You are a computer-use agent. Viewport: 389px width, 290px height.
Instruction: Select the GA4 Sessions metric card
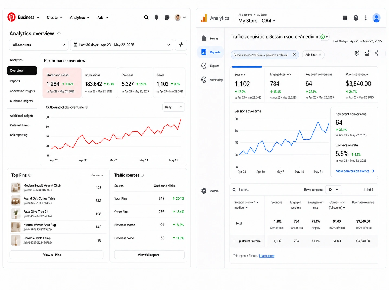pyautogui.click(x=247, y=85)
